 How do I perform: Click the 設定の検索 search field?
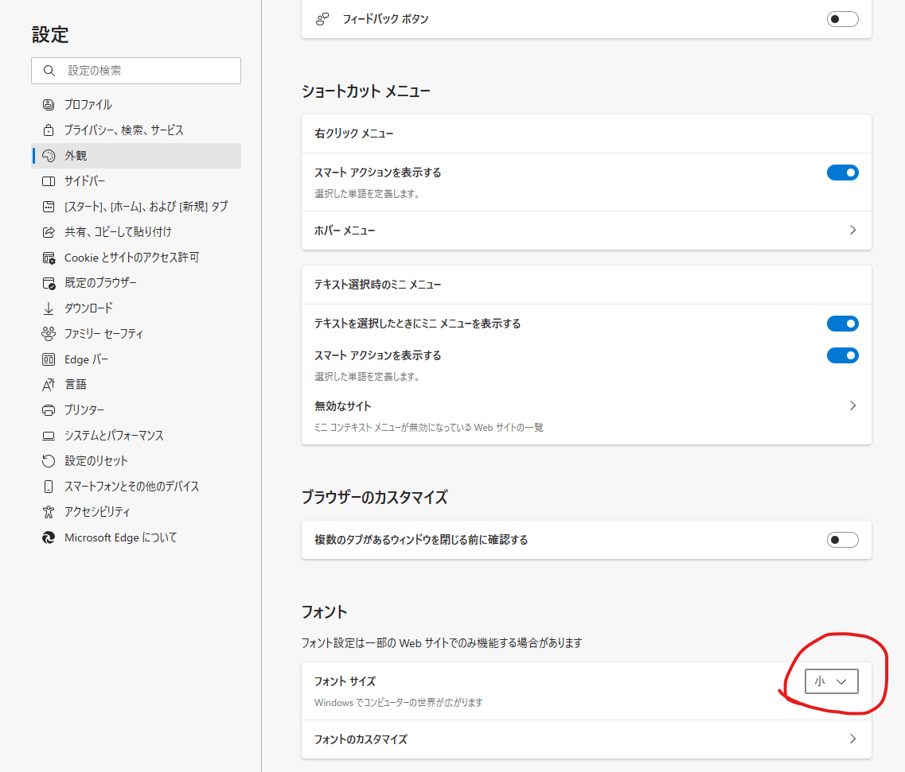136,70
